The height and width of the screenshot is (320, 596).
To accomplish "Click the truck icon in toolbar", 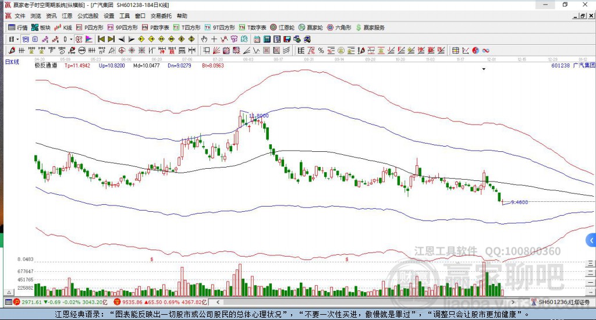I will point(307,39).
